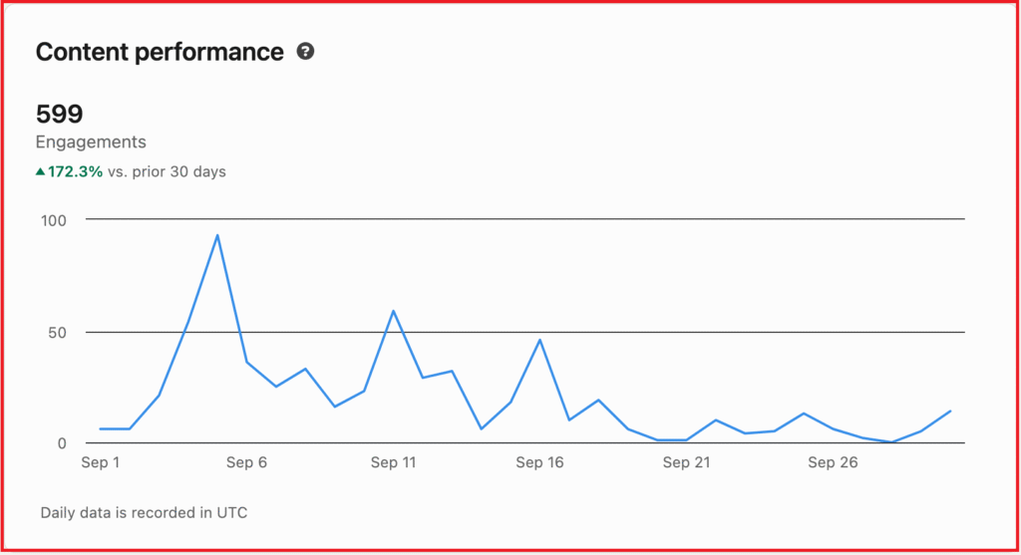Viewport: 1021px width, 555px height.
Task: Click the Sep 26 axis label
Action: point(833,462)
